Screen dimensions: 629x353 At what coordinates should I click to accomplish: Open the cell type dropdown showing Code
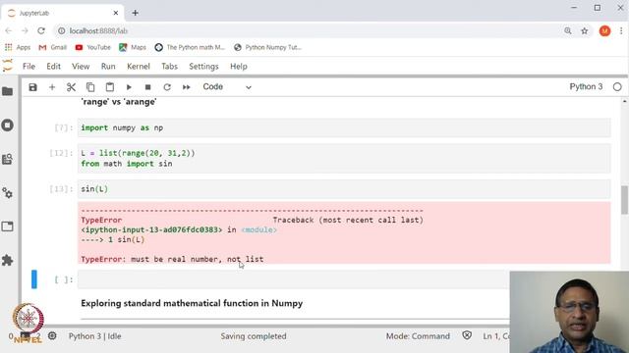pyautogui.click(x=227, y=87)
